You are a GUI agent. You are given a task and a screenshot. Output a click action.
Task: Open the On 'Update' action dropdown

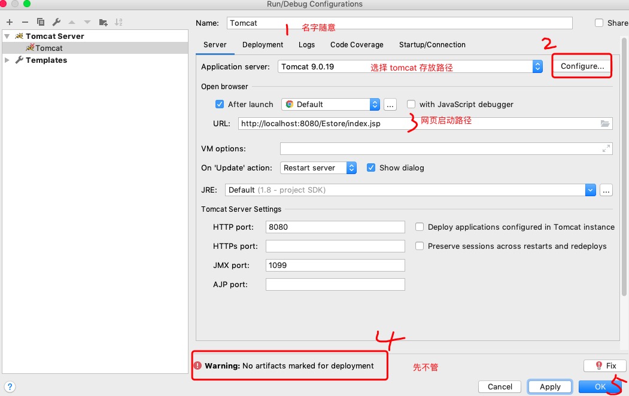tap(351, 167)
